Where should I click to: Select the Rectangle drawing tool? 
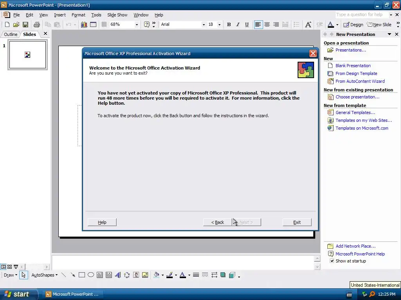82,275
